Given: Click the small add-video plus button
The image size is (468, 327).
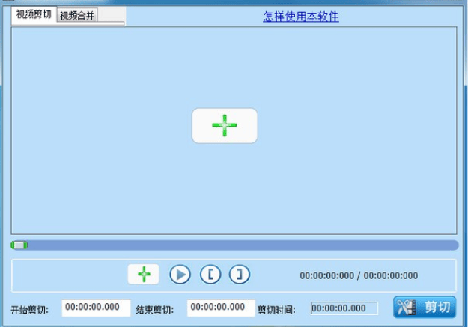Looking at the screenshot, I should (x=143, y=274).
